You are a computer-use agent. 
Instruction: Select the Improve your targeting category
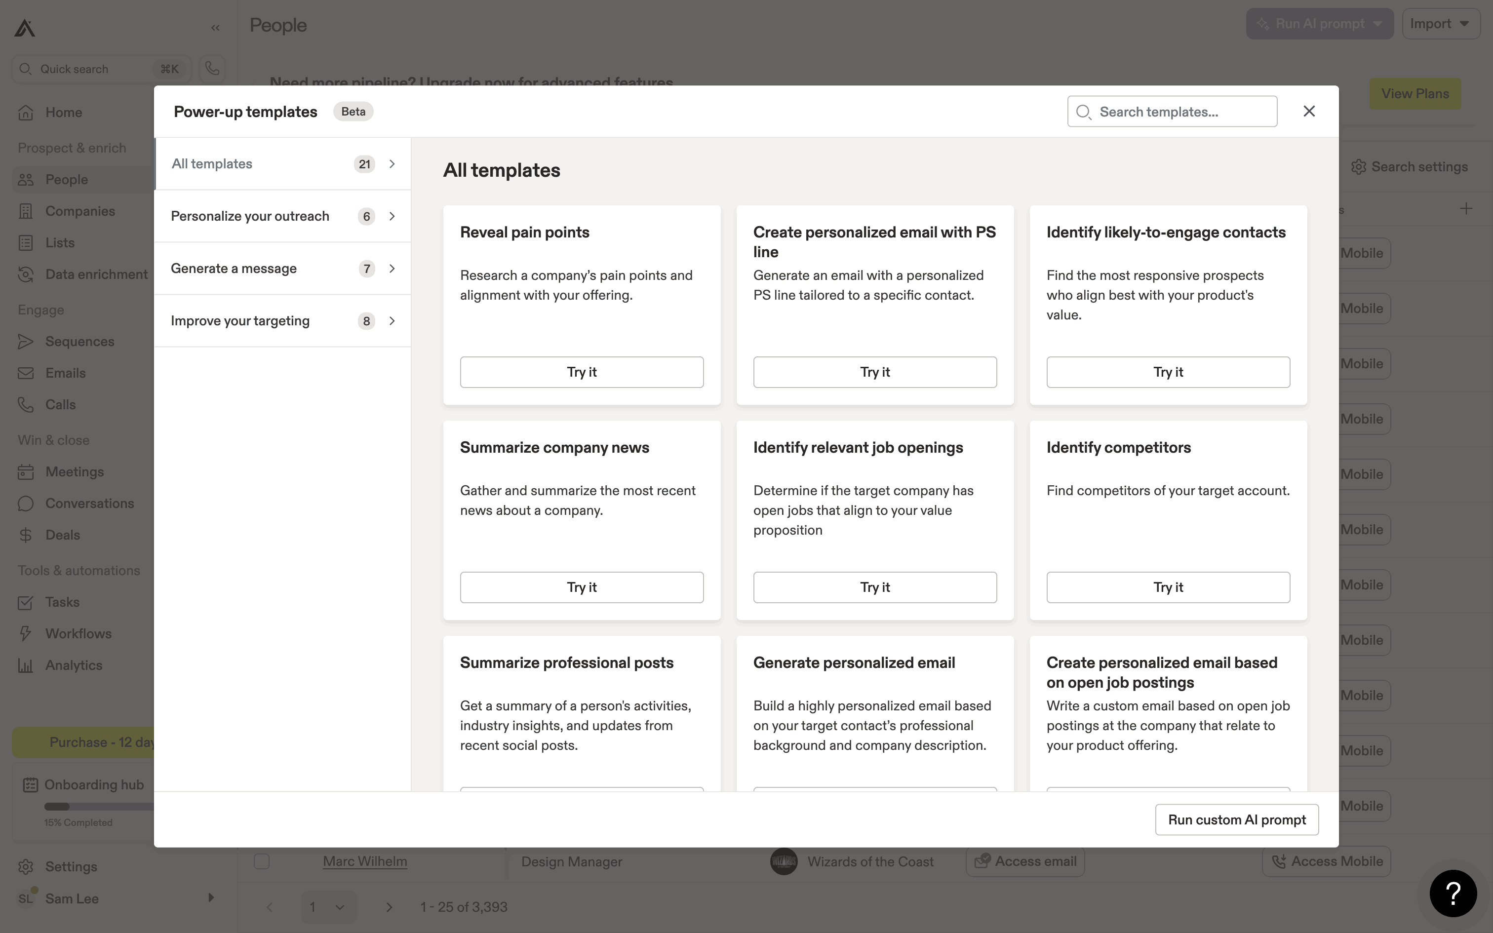coord(282,321)
